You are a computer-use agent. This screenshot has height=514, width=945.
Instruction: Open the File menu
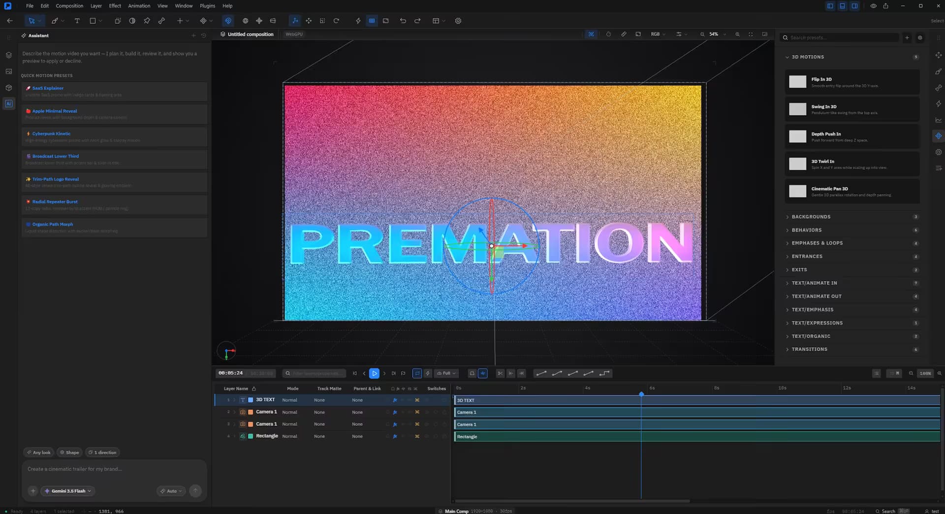(x=30, y=6)
